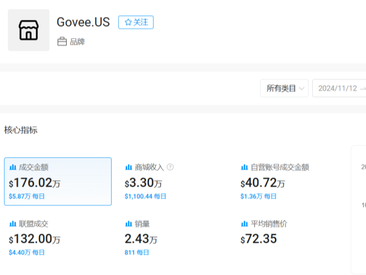This screenshot has width=366, height=275.
Task: Select the 平均销售价 metric label
Action: click(269, 224)
